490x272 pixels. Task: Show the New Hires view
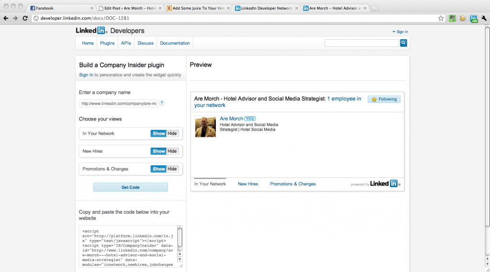click(x=158, y=151)
